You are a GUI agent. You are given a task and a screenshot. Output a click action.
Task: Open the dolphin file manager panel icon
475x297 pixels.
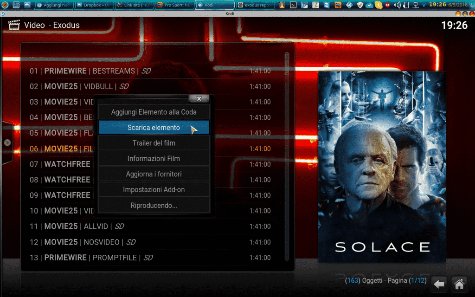click(x=27, y=5)
